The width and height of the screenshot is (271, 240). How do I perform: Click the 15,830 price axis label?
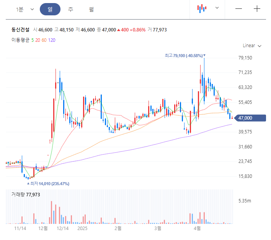[x=245, y=176]
